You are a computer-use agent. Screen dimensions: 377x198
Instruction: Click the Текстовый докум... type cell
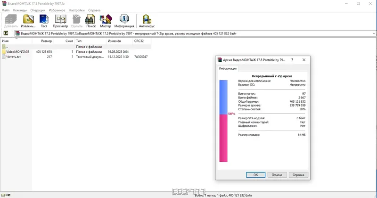(90, 57)
